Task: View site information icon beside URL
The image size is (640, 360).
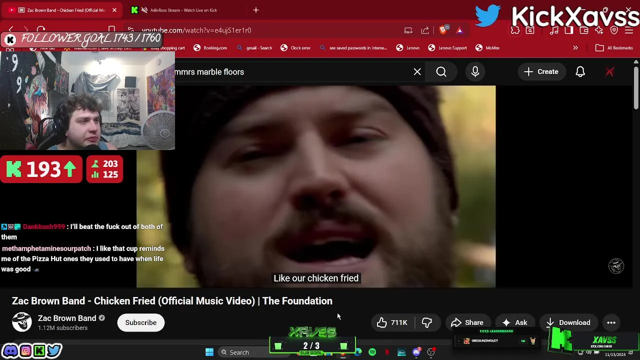Action: [x=130, y=30]
